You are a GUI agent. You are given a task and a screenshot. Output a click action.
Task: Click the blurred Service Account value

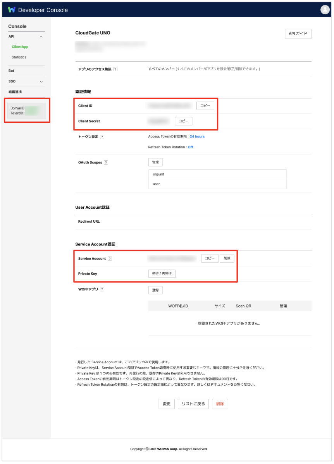click(x=172, y=259)
